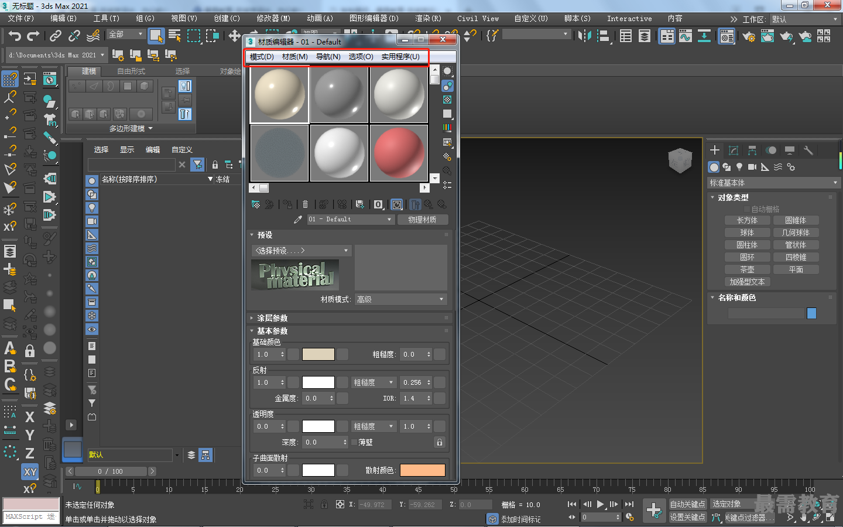Viewport: 843px width, 527px height.
Task: Open 材质模式 高级 dropdown
Action: pos(400,299)
